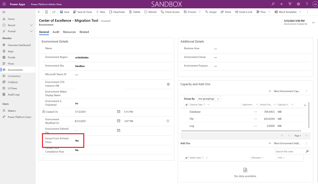The width and height of the screenshot is (318, 184).
Task: Expand the Environment Created On date picker
Action: (313, 22)
